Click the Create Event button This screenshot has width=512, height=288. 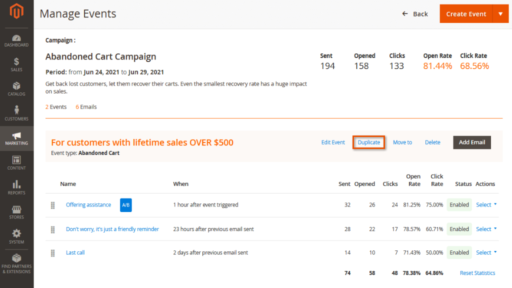pos(466,13)
